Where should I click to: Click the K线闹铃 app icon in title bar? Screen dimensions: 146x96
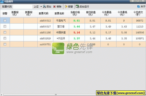[2, 2]
